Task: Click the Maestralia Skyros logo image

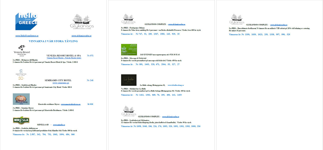Action: [21, 99]
